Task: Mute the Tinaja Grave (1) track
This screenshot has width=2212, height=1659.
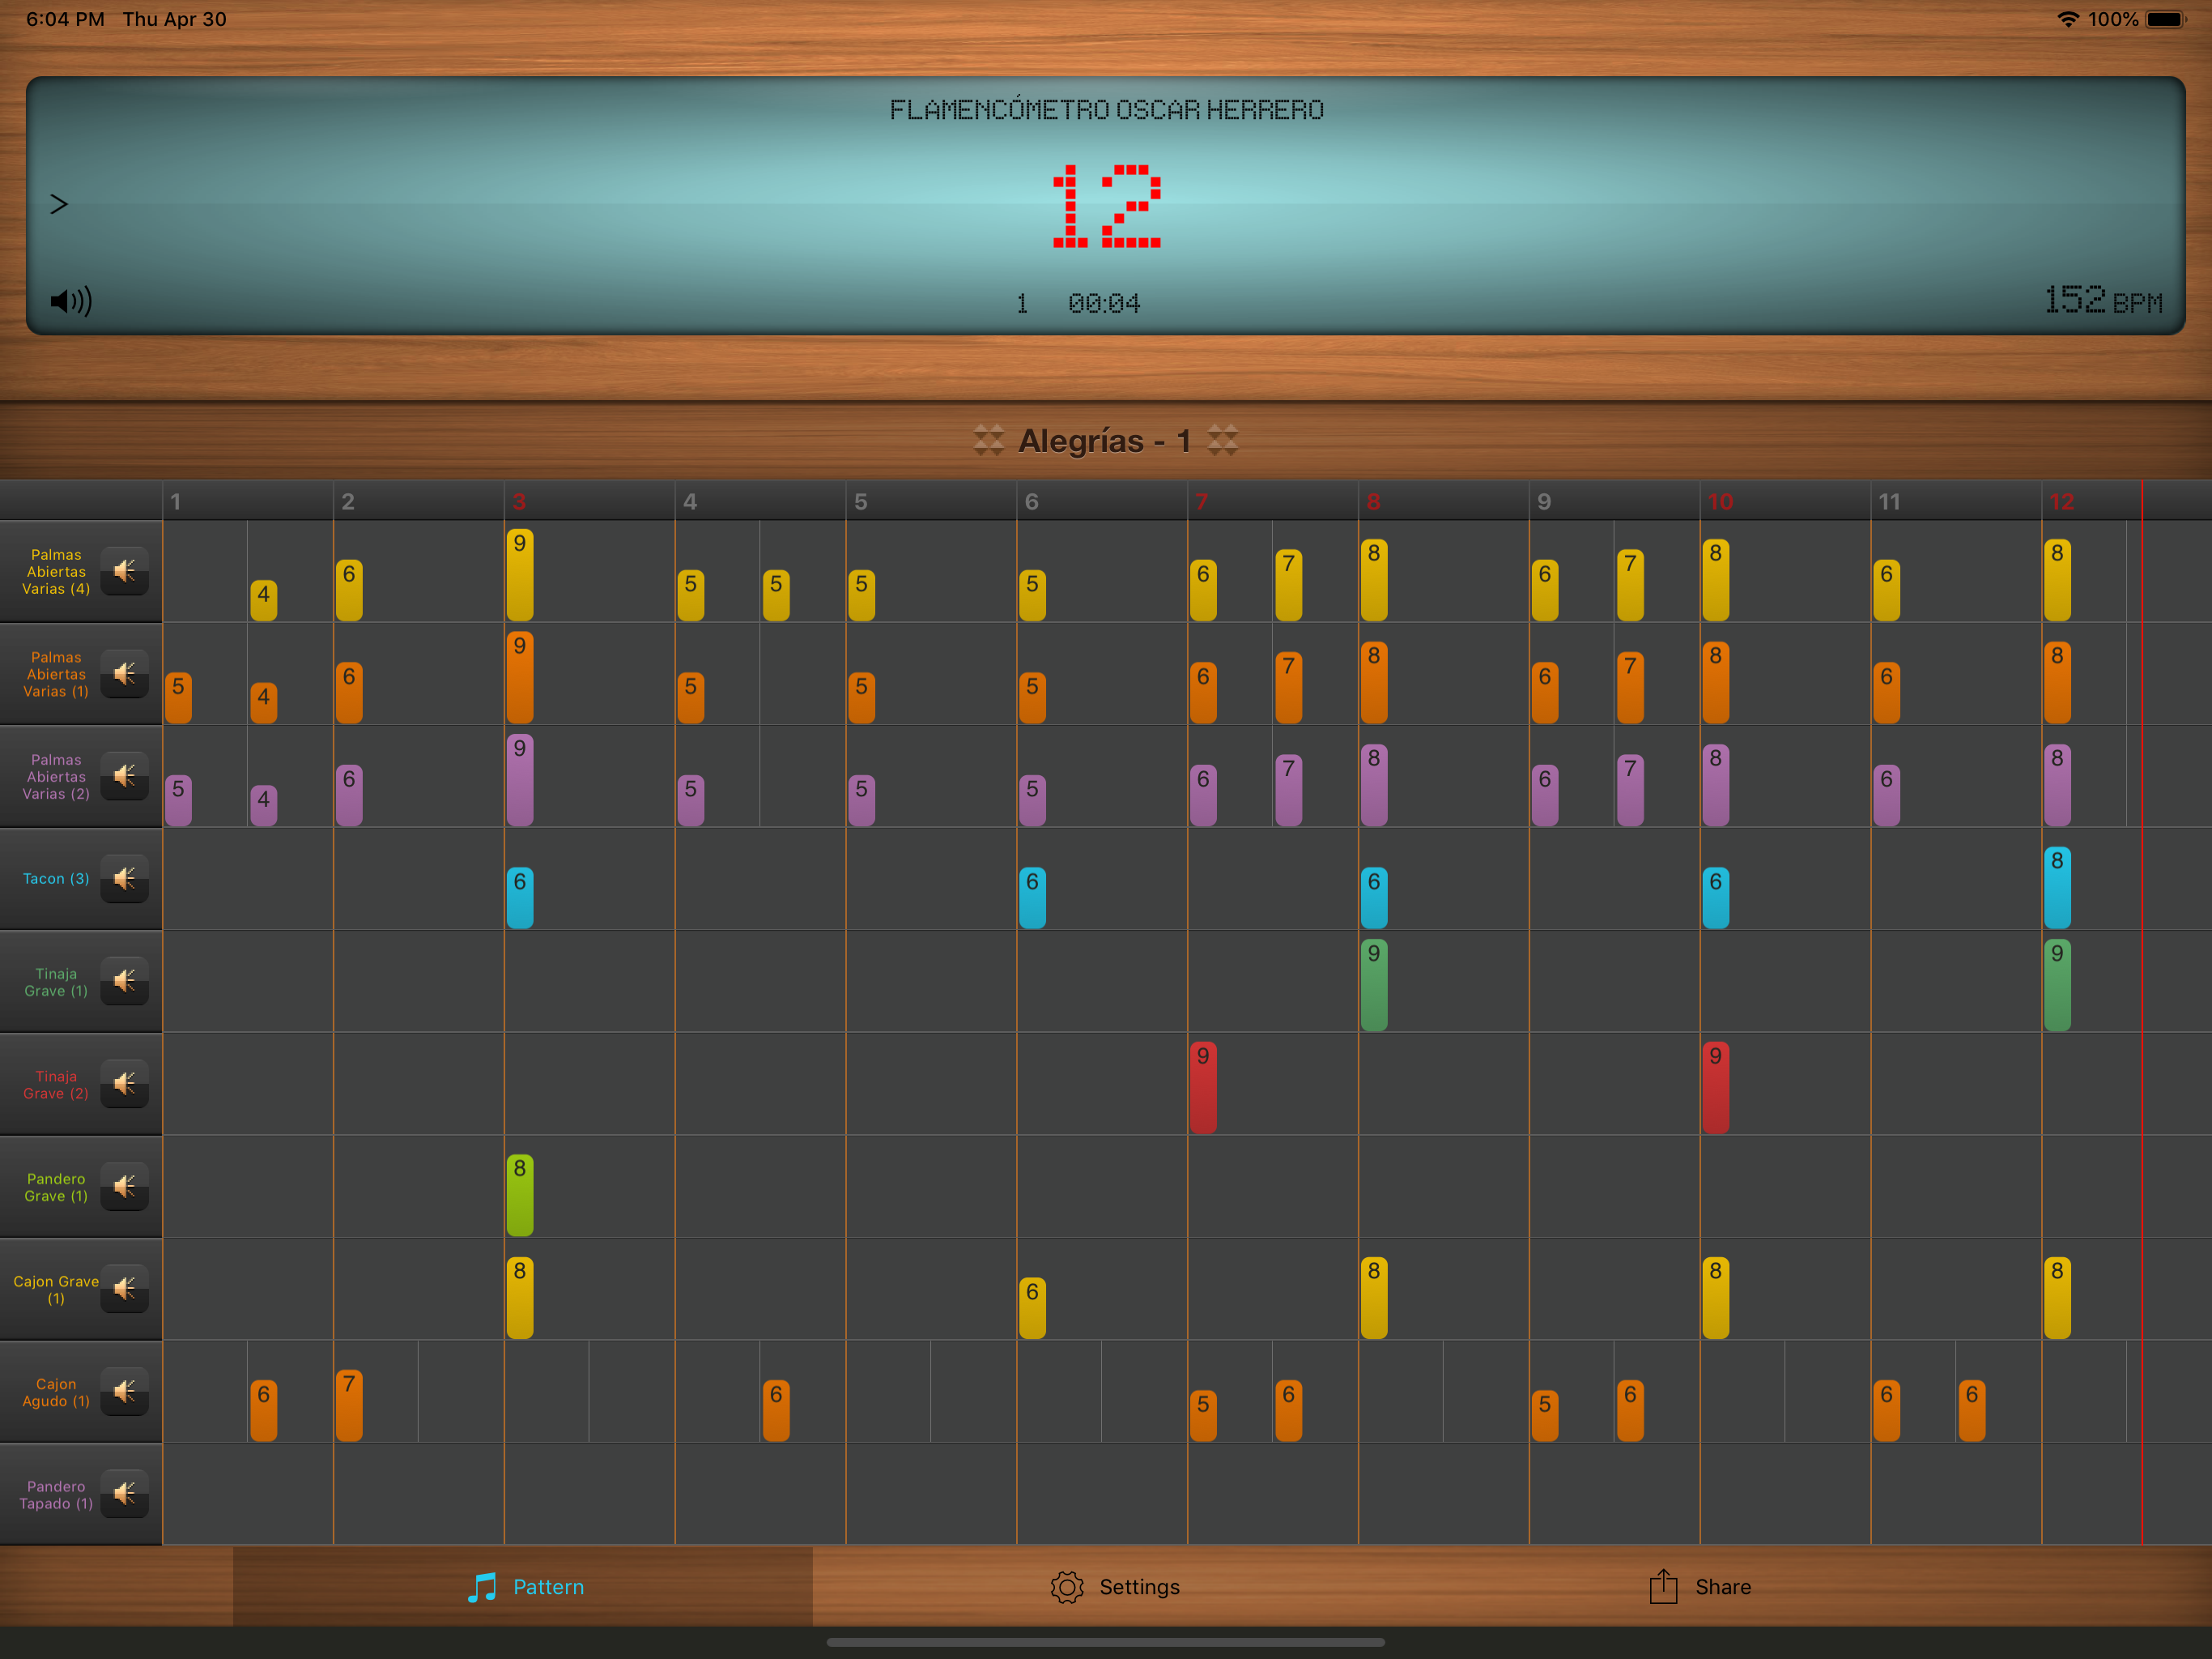Action: click(x=124, y=981)
